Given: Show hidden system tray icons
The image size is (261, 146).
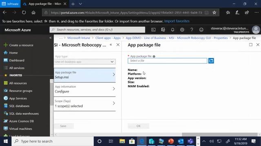Looking at the screenshot, I should click(204, 141).
